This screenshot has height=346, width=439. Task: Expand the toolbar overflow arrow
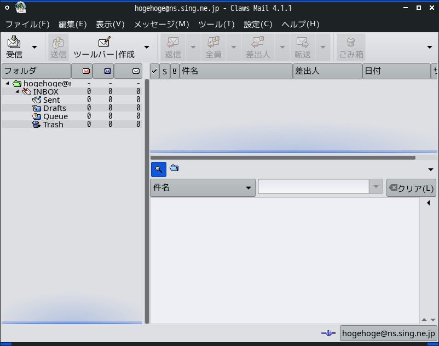pyautogui.click(x=430, y=47)
